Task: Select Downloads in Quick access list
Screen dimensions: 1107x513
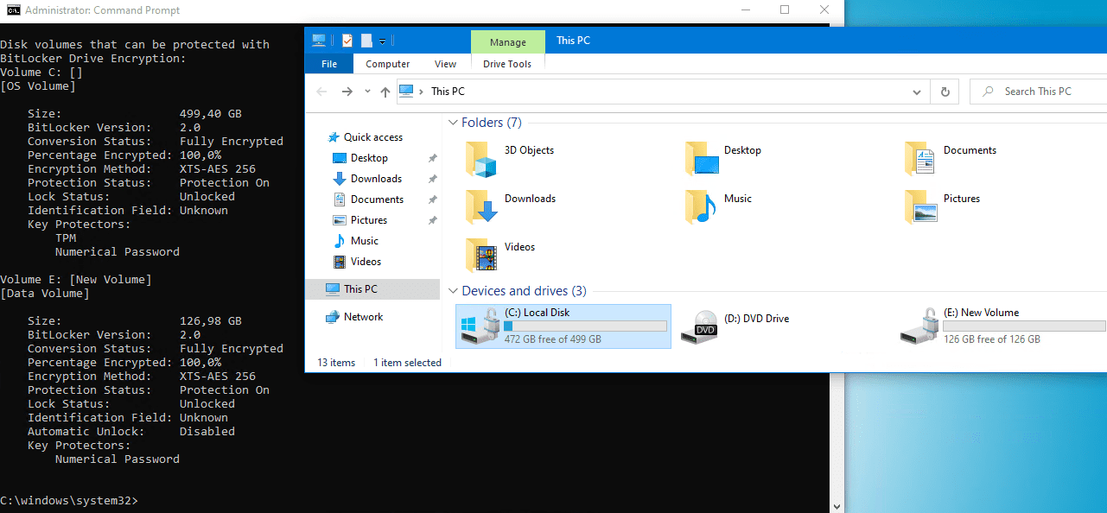Action: tap(376, 179)
